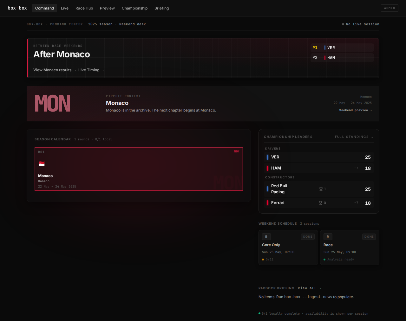Switch to the Briefing tab
406x321 pixels.
coord(161,8)
